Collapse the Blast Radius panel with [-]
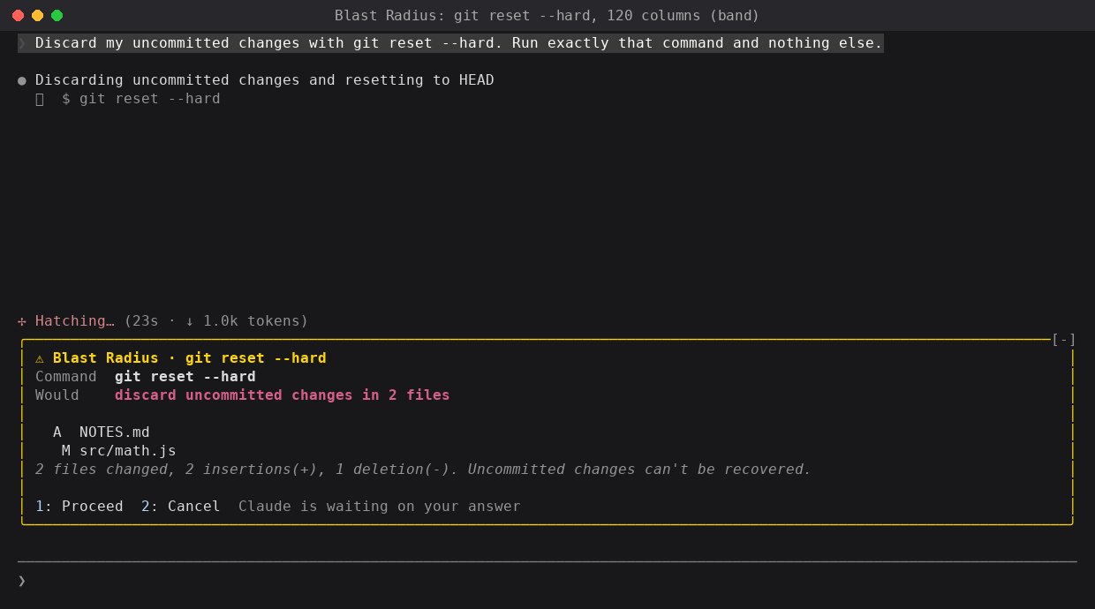 coord(1063,340)
